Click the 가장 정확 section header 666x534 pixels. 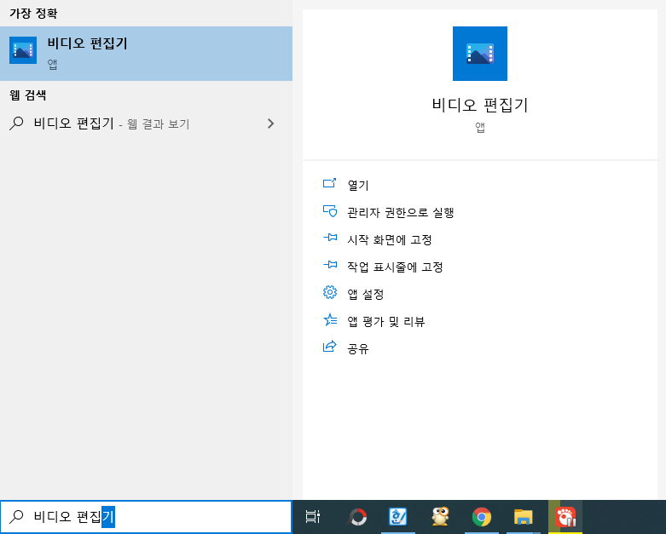coord(33,13)
